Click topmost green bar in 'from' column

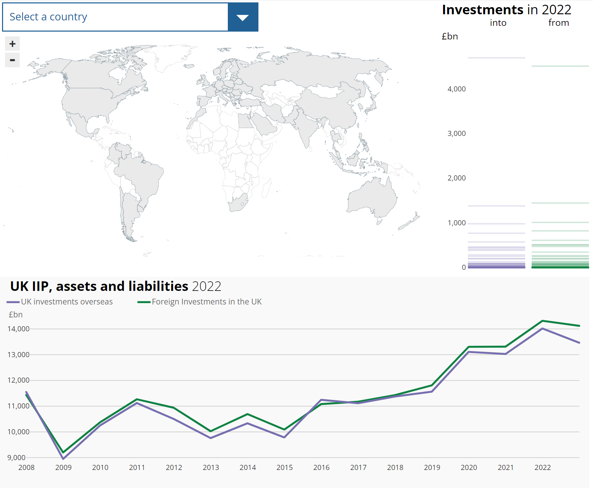click(560, 66)
